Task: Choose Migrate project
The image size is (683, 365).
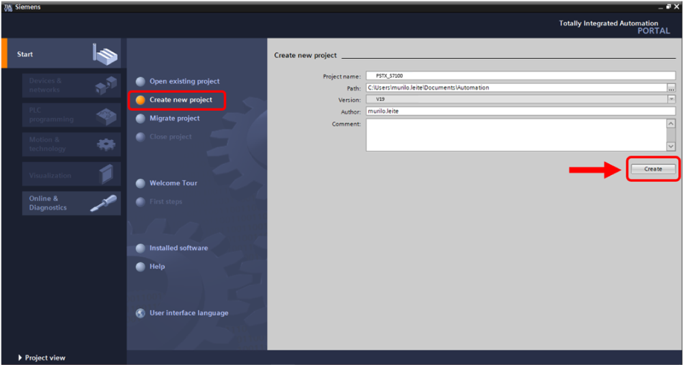Action: pyautogui.click(x=175, y=118)
